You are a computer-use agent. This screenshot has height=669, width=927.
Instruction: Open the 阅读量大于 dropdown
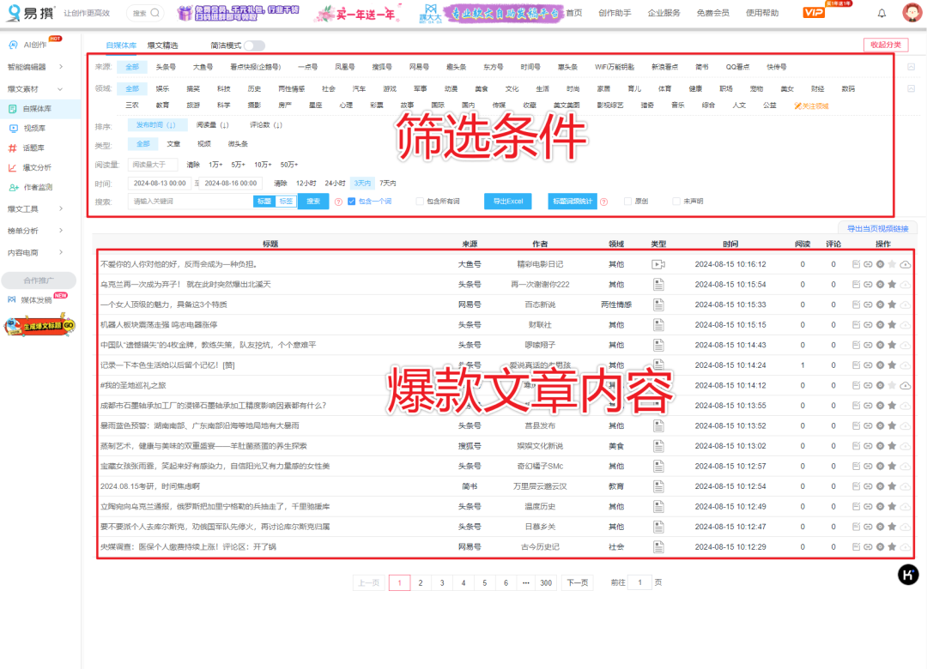point(154,163)
